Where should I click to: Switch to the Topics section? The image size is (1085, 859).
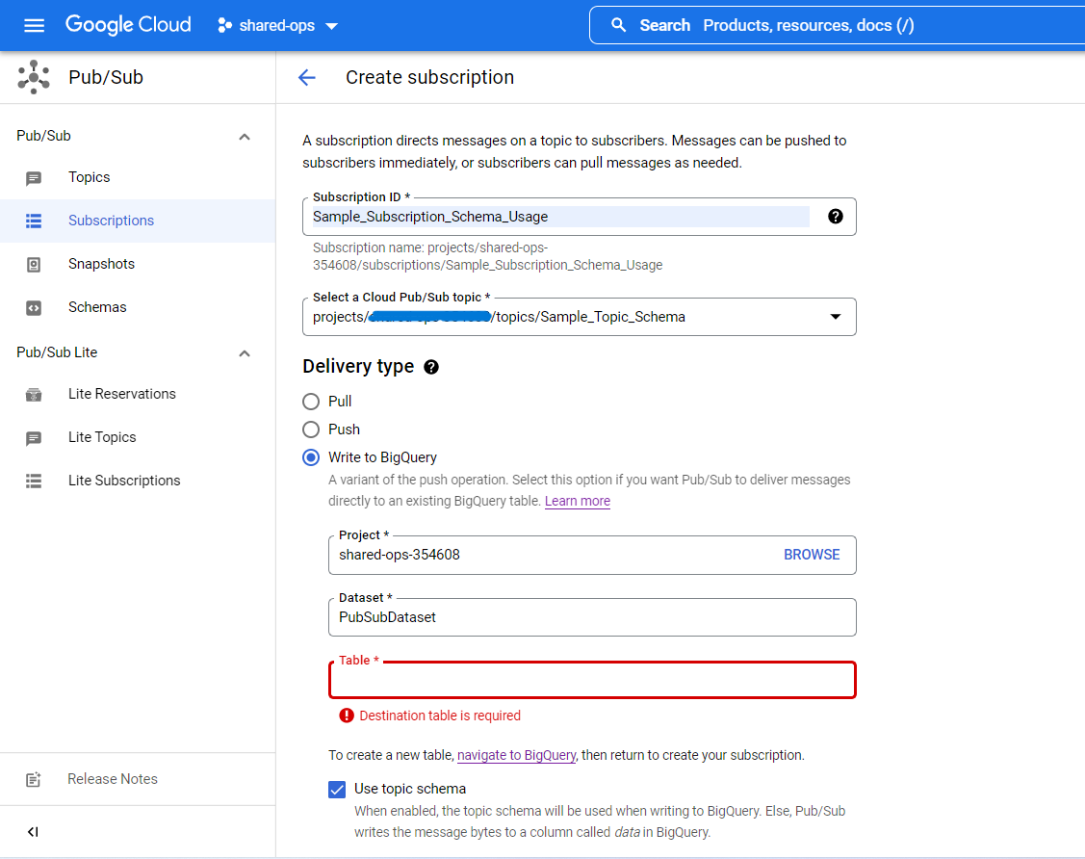[x=89, y=177]
